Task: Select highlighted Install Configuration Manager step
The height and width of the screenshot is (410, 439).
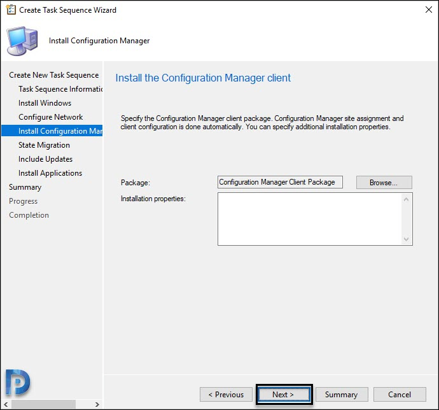Action: [52, 131]
